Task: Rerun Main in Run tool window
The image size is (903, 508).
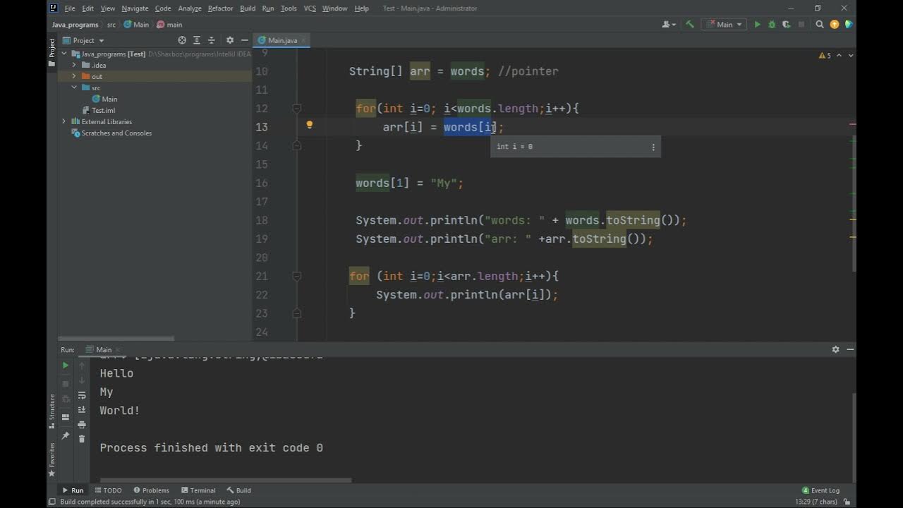Action: click(x=66, y=365)
